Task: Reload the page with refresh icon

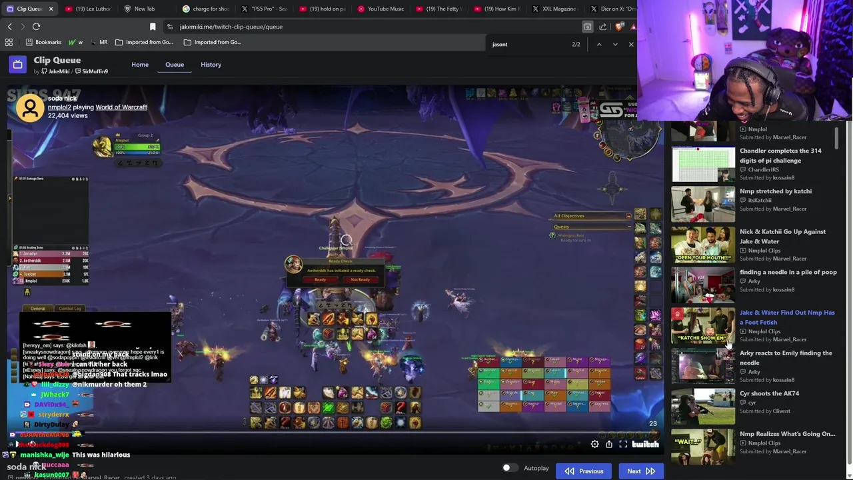Action: coord(36,27)
